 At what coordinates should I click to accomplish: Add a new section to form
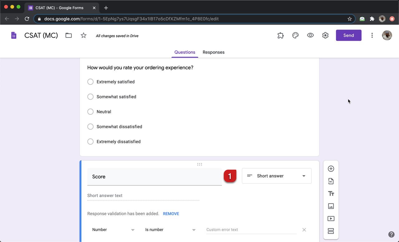click(x=331, y=231)
